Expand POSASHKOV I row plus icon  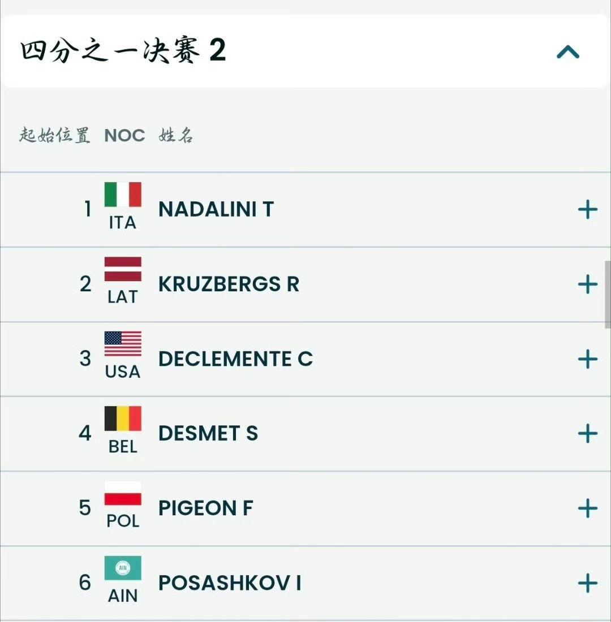click(x=588, y=583)
